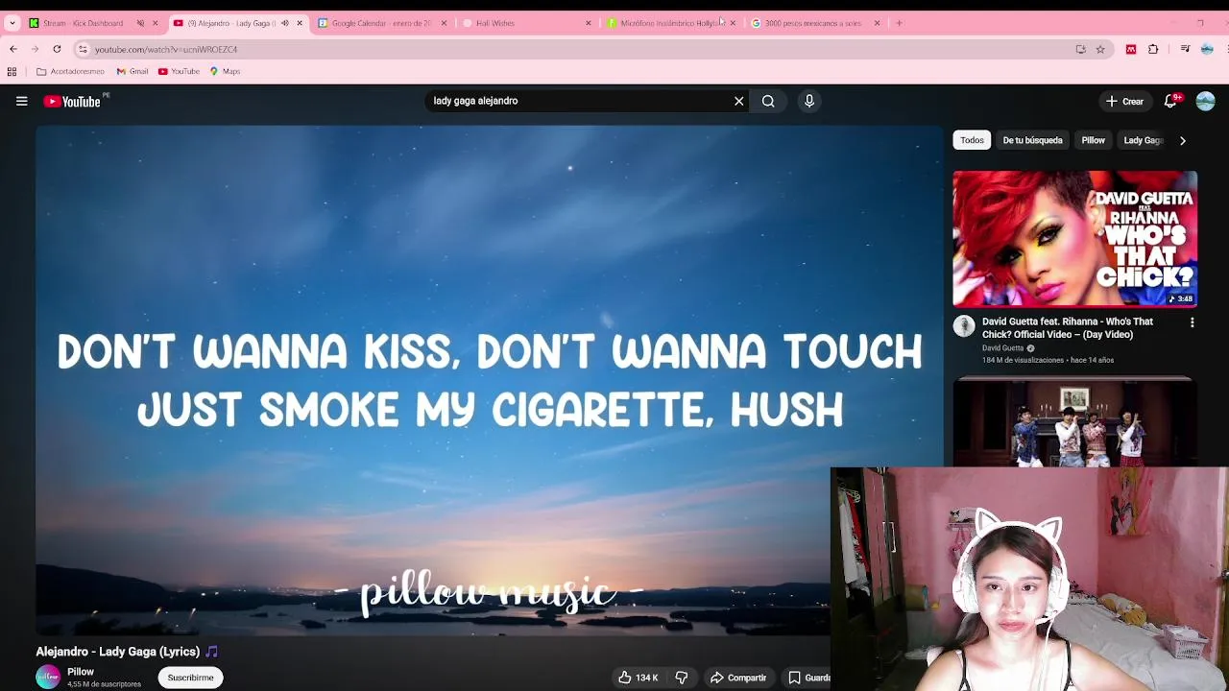Viewport: 1229px width, 691px height.
Task: Open the Pillow channel avatar
Action: pyautogui.click(x=48, y=678)
